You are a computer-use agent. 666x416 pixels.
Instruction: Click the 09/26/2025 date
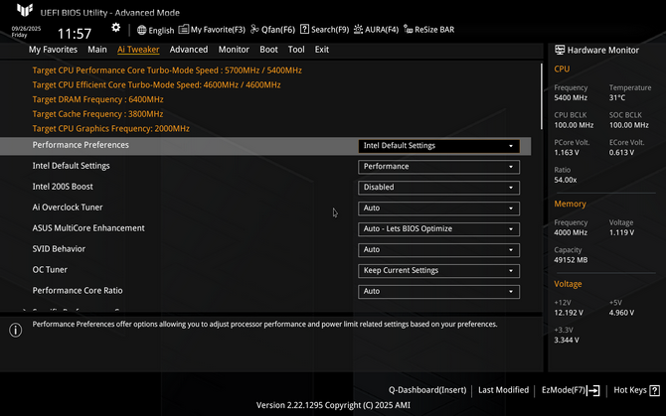26,29
